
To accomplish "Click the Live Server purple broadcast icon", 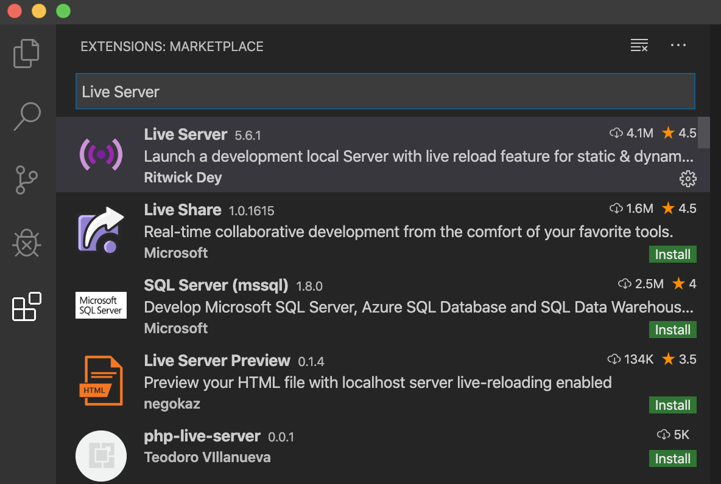I will tap(101, 155).
